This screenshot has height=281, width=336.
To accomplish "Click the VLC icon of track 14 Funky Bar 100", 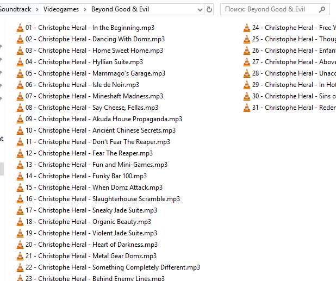I will 20,176.
